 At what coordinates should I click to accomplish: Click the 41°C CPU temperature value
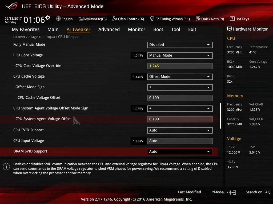253,52
